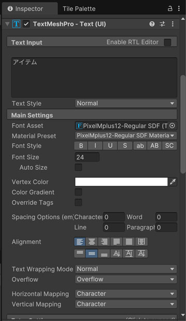The height and width of the screenshot is (321, 186).
Task: Click the TextMeshPro T component icon
Action: coord(17,24)
